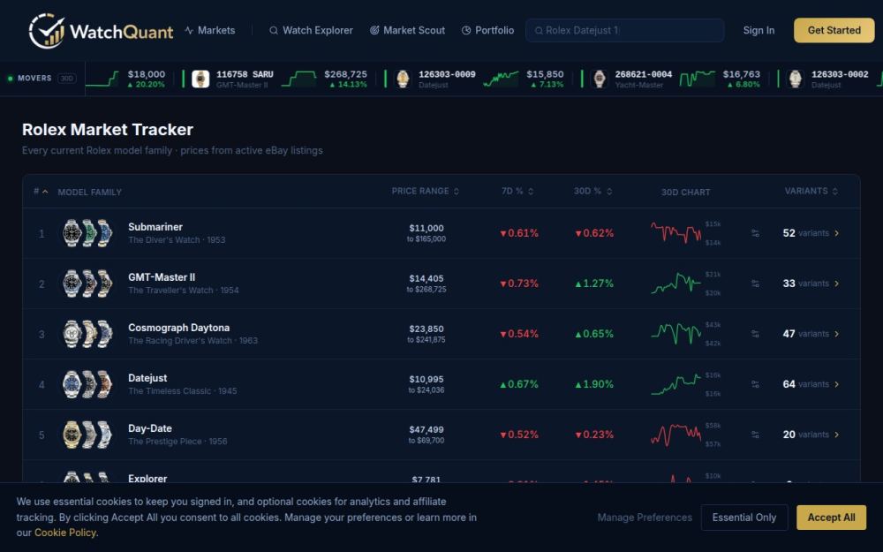Click the Submariner watch images
This screenshot has height=552, width=883.
coord(87,233)
